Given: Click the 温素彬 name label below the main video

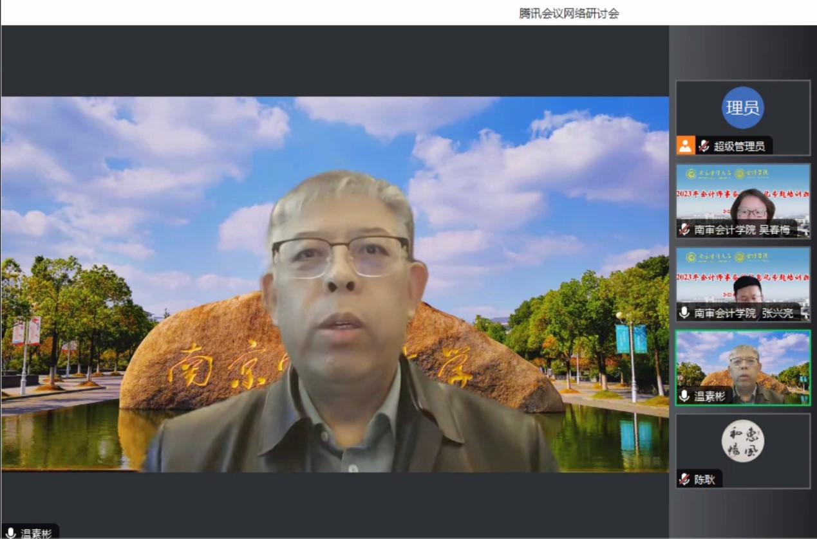Looking at the screenshot, I should [x=36, y=533].
